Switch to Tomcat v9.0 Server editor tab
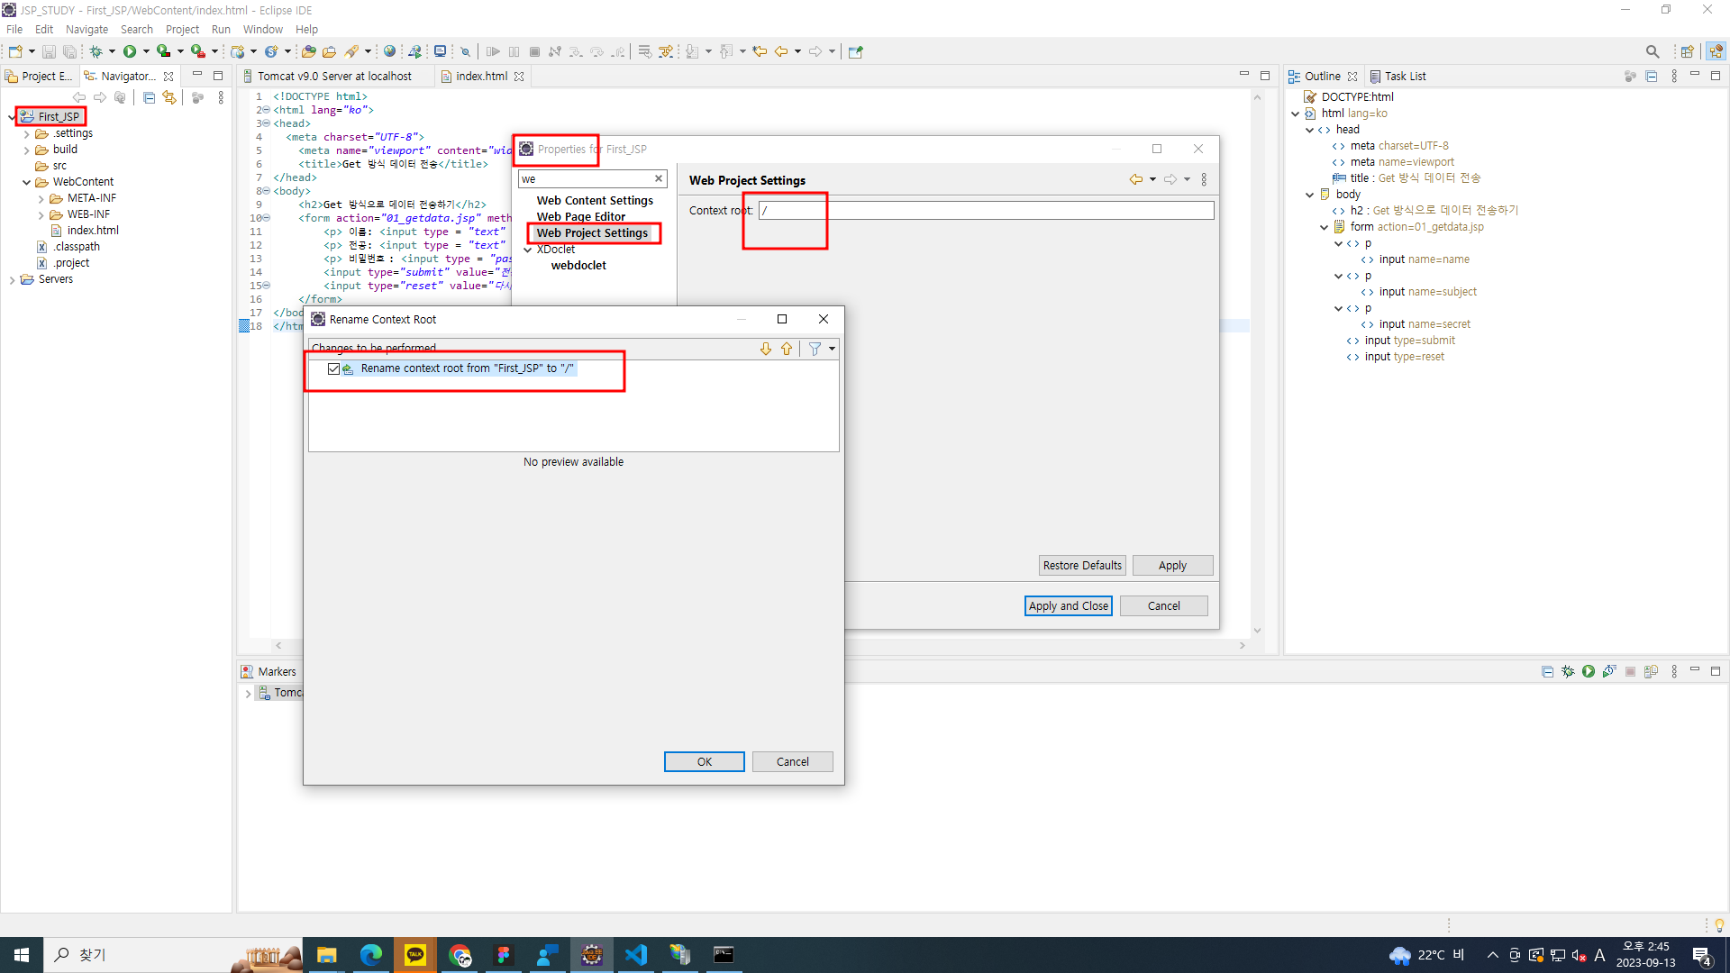 coord(333,77)
